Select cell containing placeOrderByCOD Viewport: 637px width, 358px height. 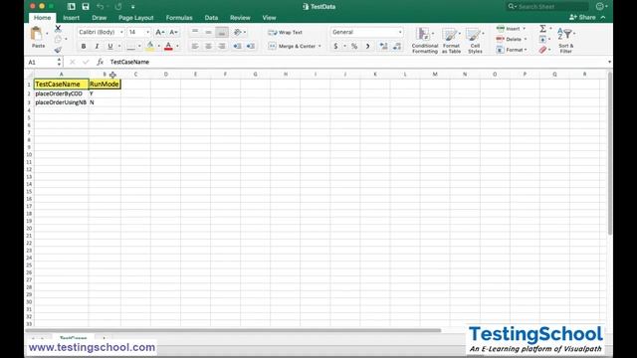tap(62, 93)
